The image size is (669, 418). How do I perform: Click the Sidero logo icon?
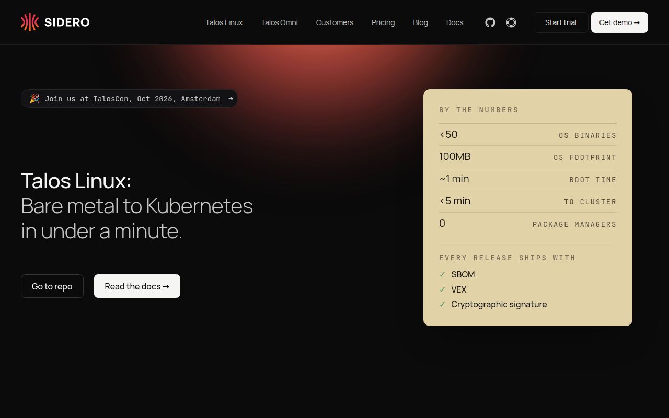click(x=30, y=22)
